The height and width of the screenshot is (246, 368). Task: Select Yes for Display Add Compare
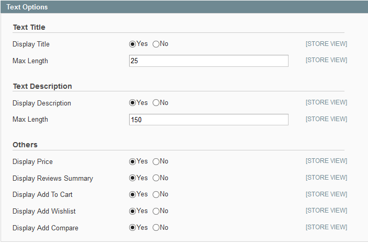point(132,228)
